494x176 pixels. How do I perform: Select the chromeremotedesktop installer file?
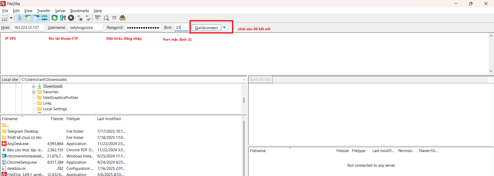(63, 156)
